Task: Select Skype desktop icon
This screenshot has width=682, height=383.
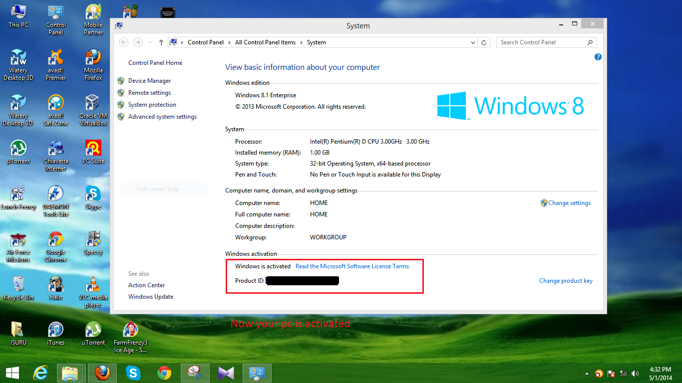Action: click(93, 197)
